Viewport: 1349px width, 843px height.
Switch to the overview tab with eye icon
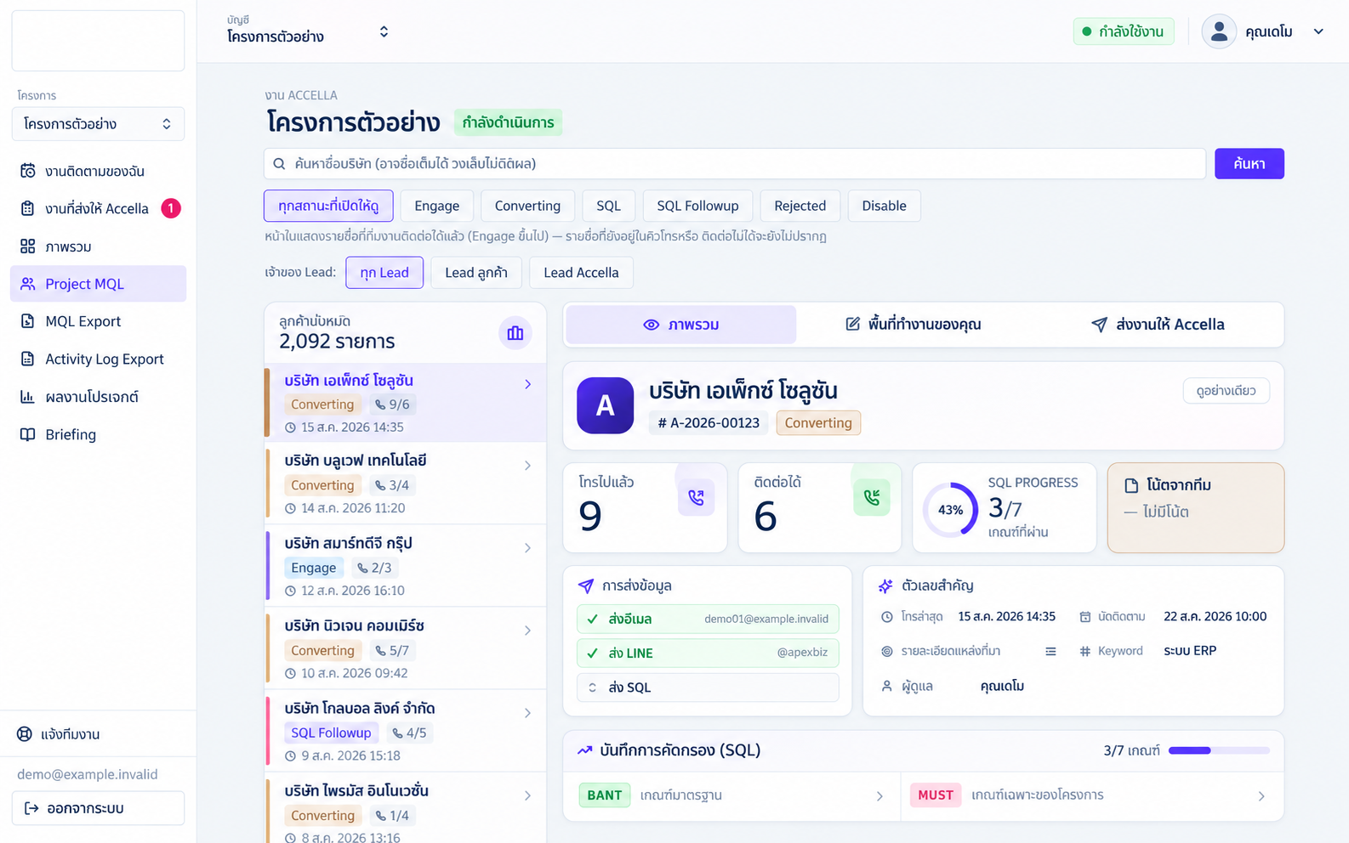coord(681,325)
